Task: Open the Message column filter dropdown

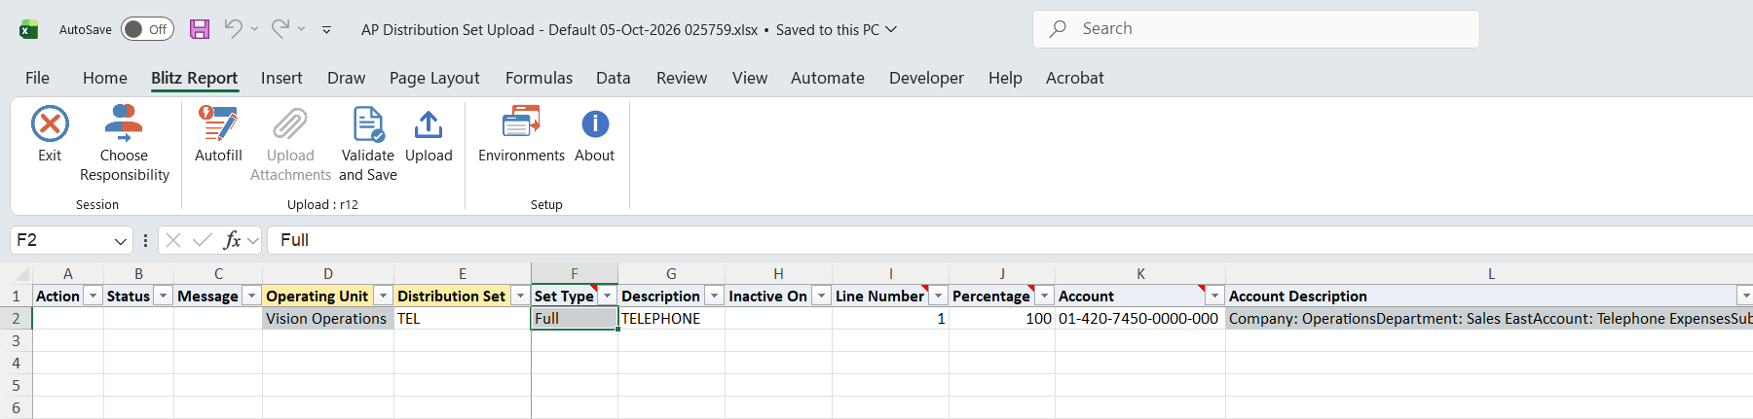Action: 251,296
